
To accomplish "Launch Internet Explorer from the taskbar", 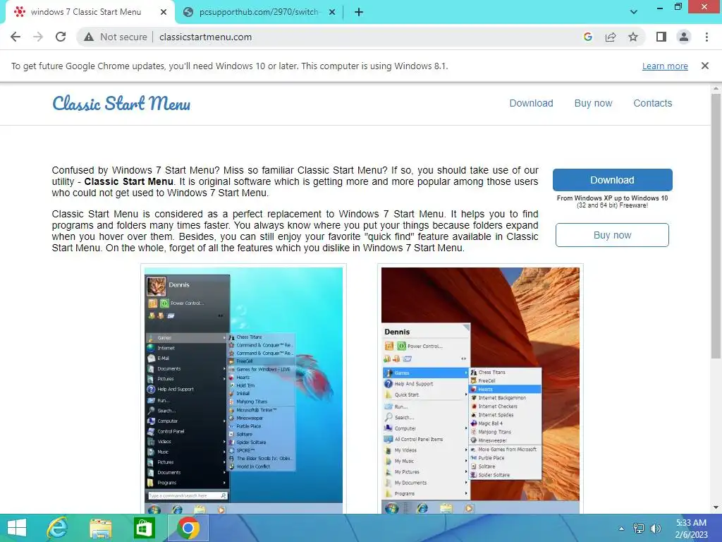I will [58, 528].
